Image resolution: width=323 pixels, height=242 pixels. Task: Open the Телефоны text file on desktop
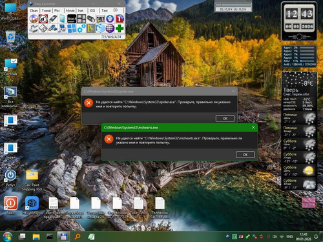pyautogui.click(x=160, y=208)
